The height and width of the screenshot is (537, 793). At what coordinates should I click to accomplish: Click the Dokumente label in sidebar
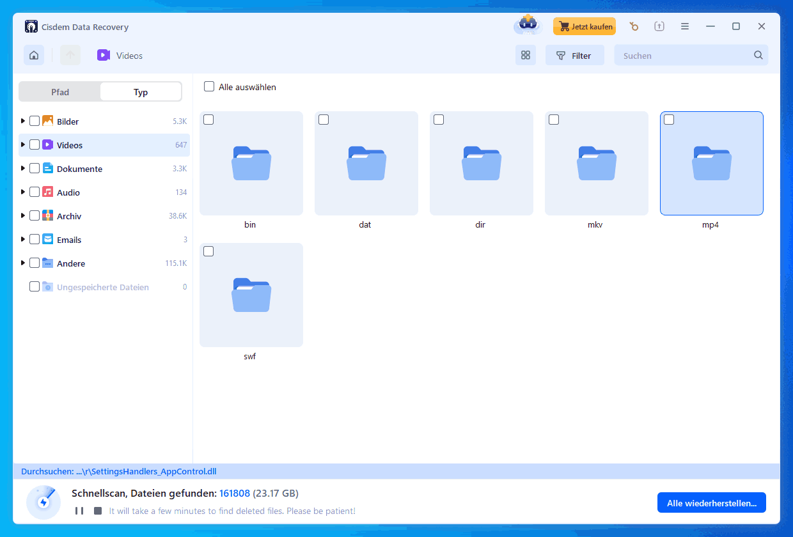click(x=80, y=169)
